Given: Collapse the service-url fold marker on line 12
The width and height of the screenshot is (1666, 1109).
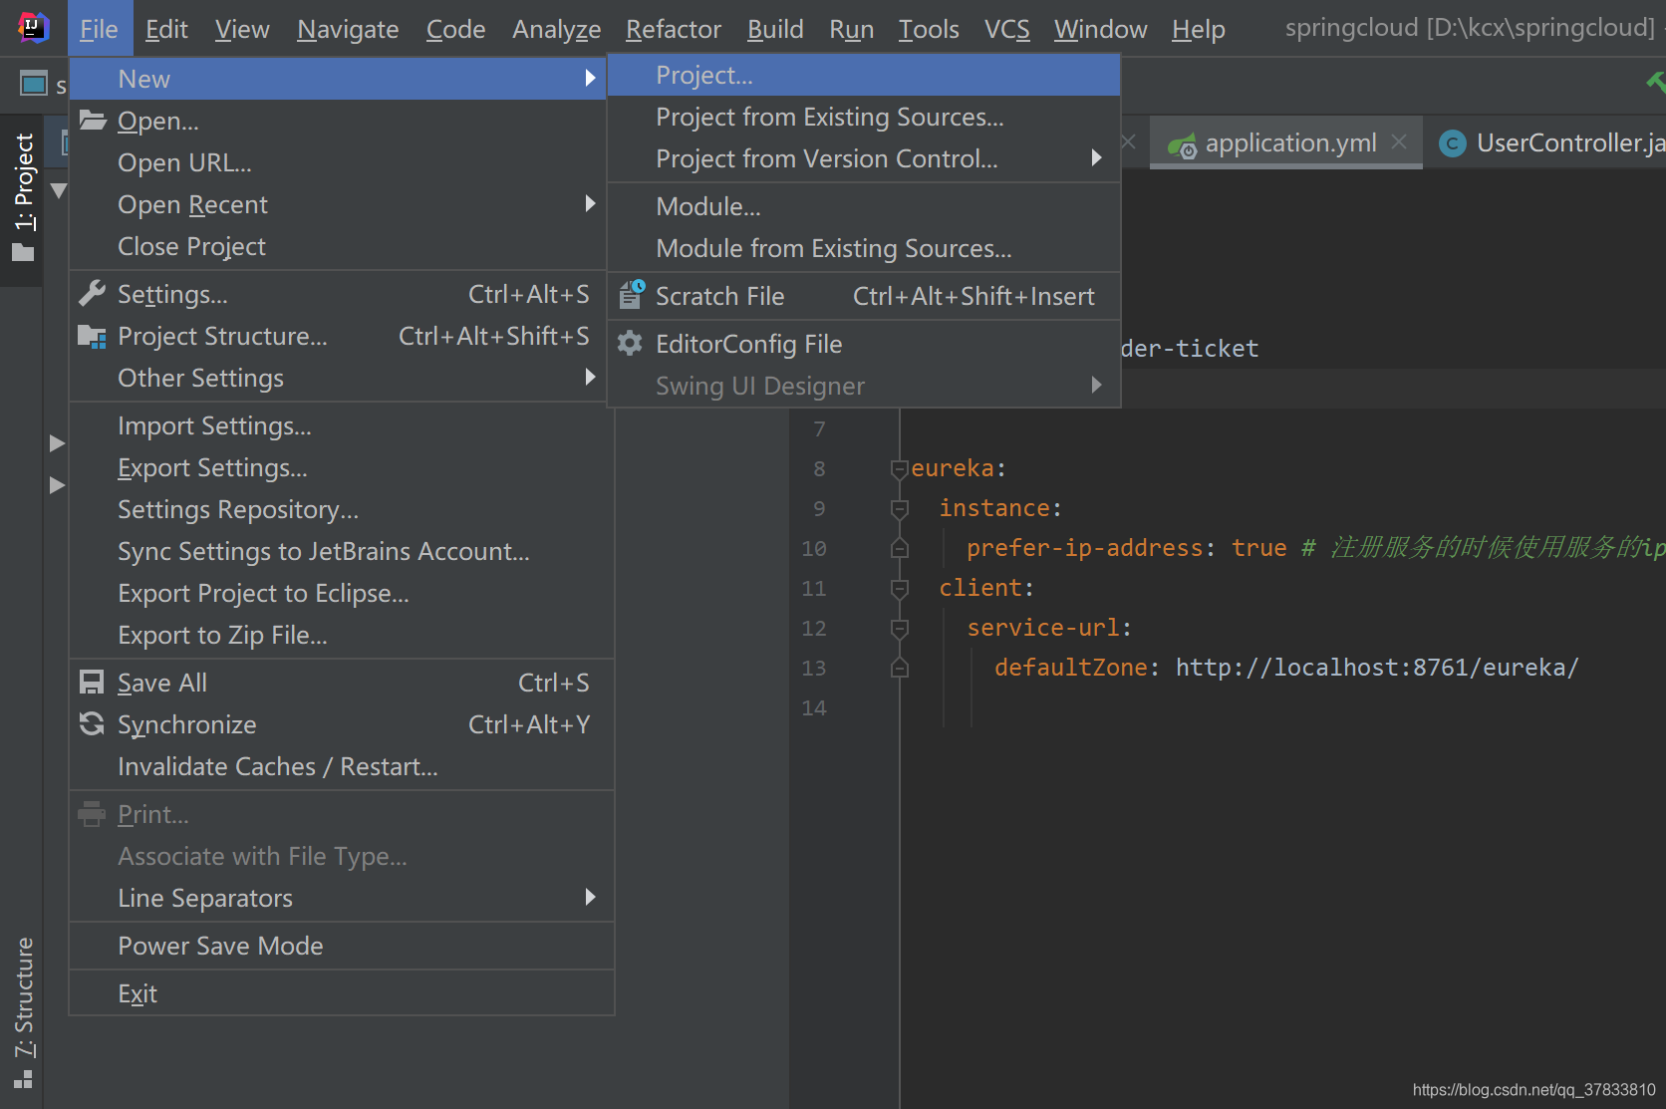Looking at the screenshot, I should point(900,628).
